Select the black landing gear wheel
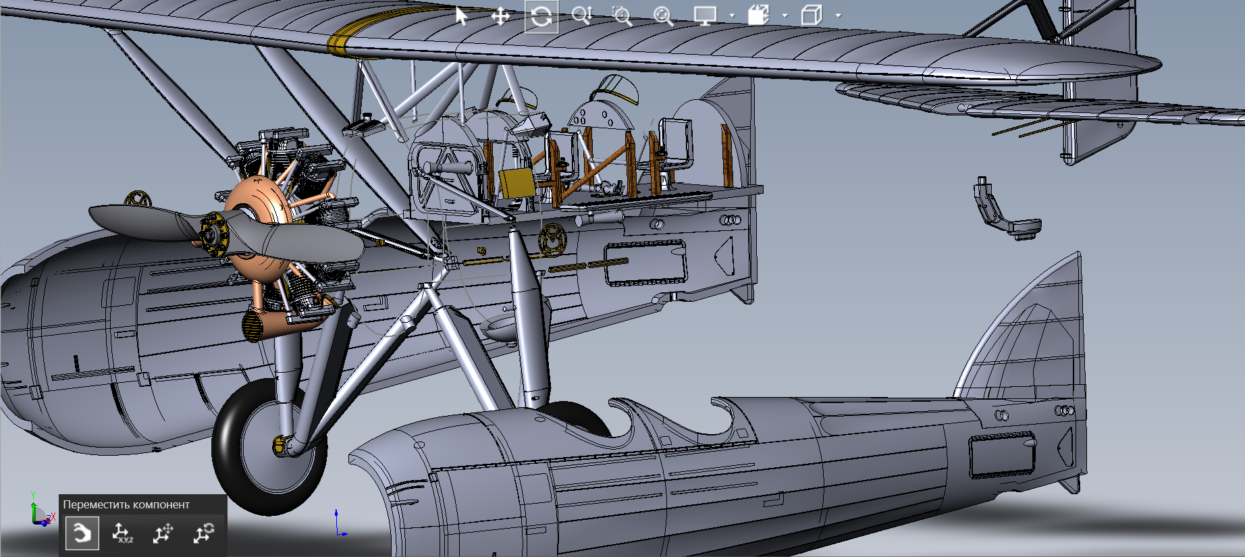 (x=270, y=446)
